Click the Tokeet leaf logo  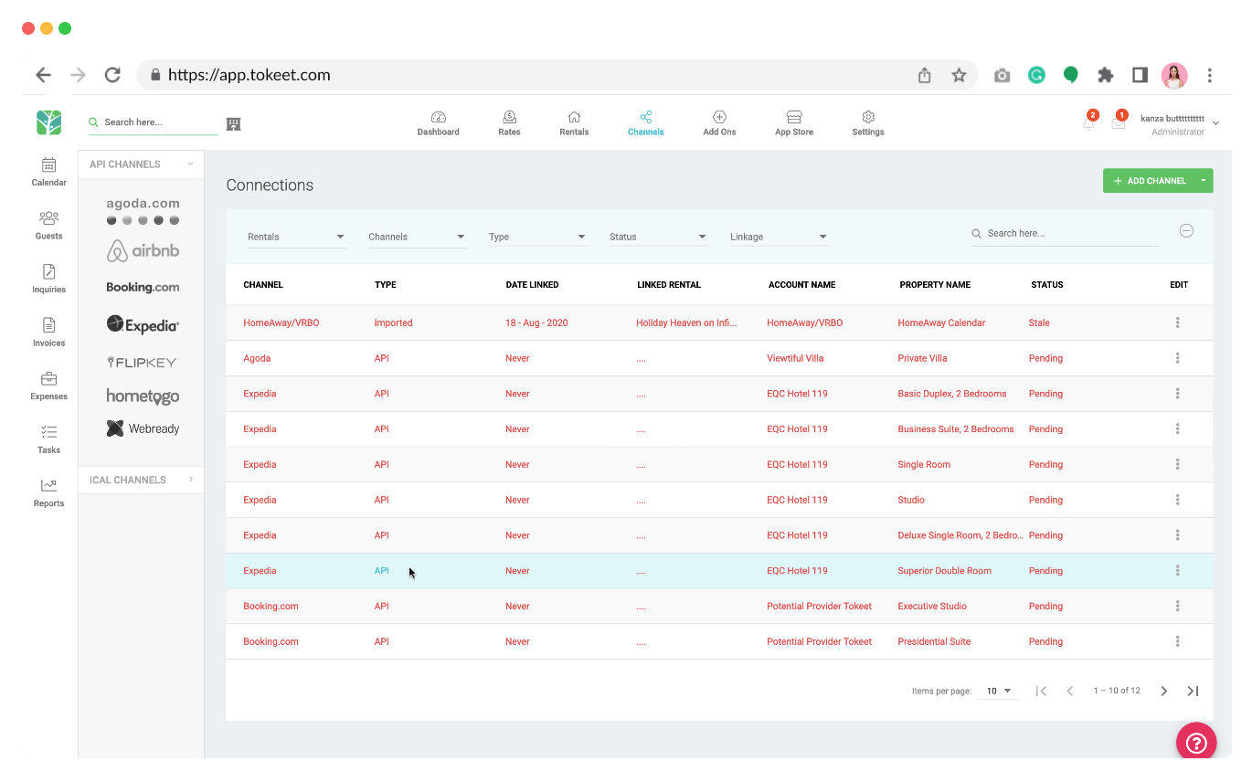click(48, 122)
